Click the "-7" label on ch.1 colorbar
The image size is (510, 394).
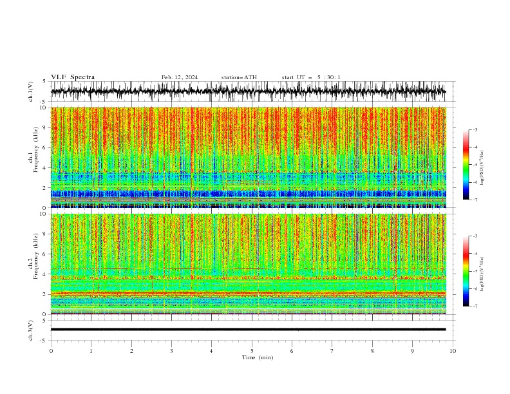[x=475, y=200]
